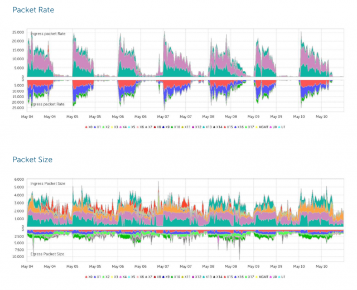Select X5 legend entry under Packet Rate chart
This screenshot has height=290, width=357.
coord(132,127)
